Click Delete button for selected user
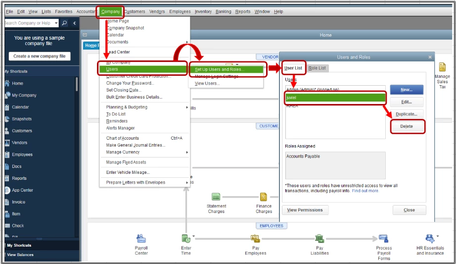Screen dimensions: 456x264 pyautogui.click(x=406, y=126)
